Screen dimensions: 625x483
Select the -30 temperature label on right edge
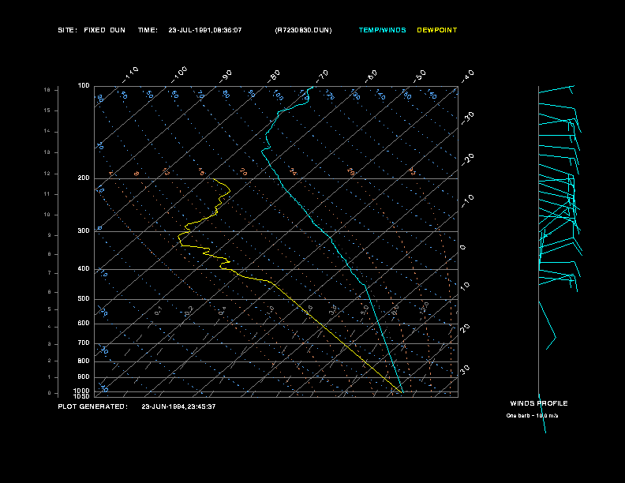468,118
